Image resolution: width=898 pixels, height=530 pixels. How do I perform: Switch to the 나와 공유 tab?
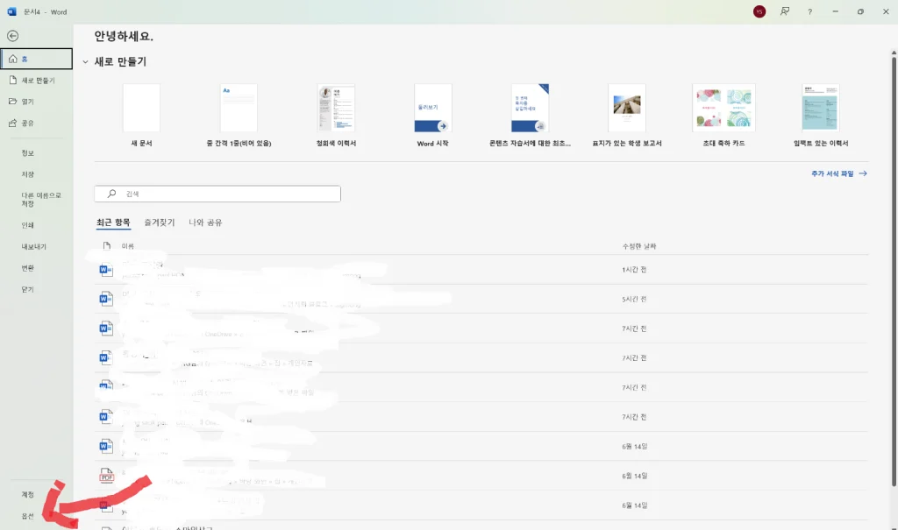(x=205, y=223)
